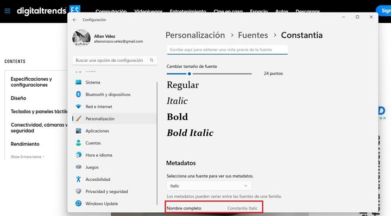The height and width of the screenshot is (216, 391).
Task: Select the Juegos controller icon
Action: [79, 167]
